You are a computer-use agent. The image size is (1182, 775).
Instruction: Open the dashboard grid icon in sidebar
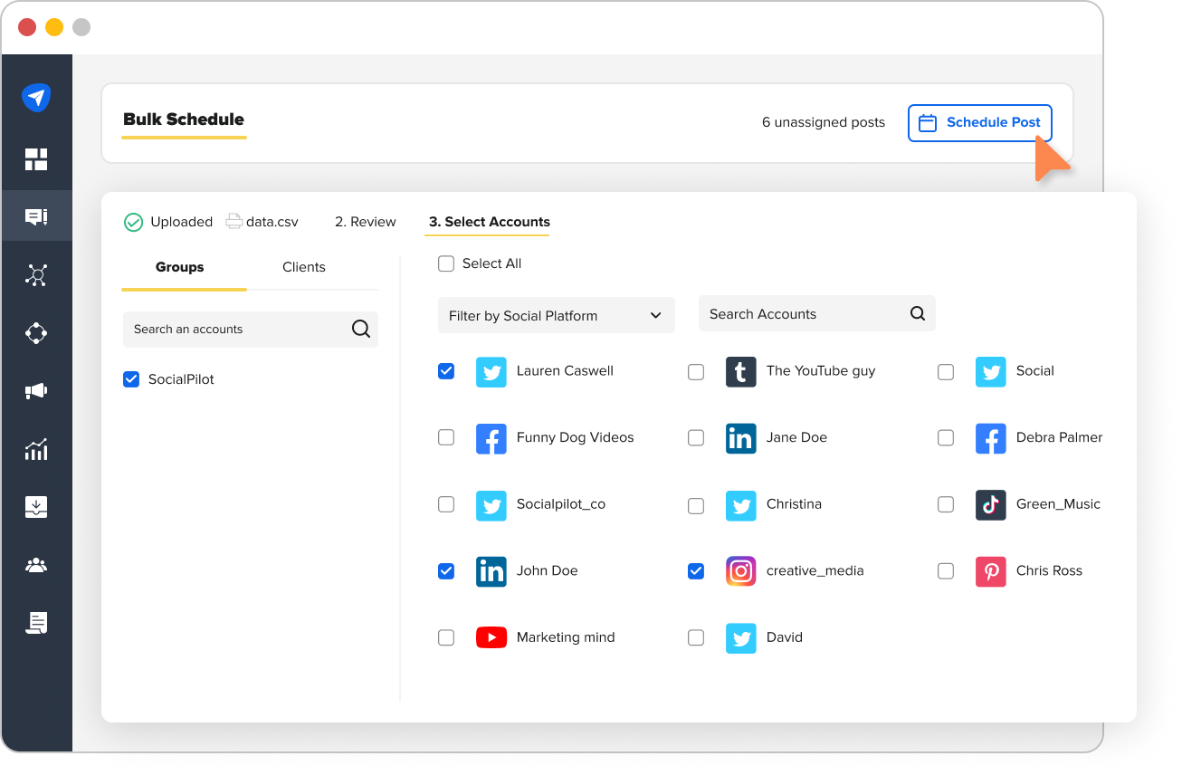[36, 159]
